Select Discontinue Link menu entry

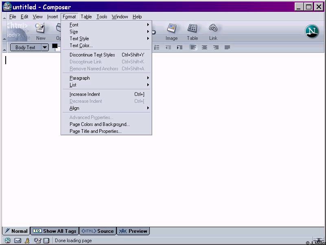coord(107,62)
